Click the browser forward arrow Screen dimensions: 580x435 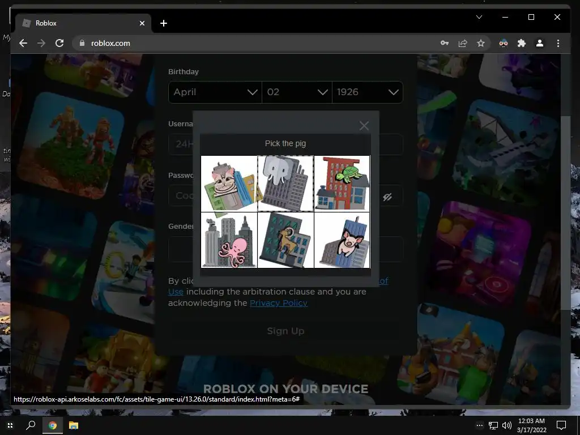41,43
